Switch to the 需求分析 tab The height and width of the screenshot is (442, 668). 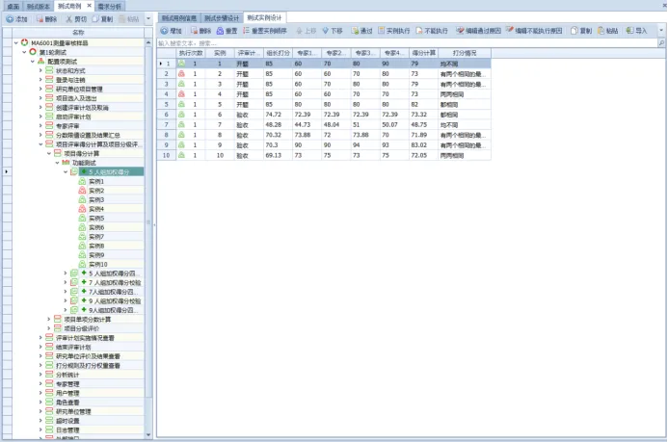coord(110,6)
